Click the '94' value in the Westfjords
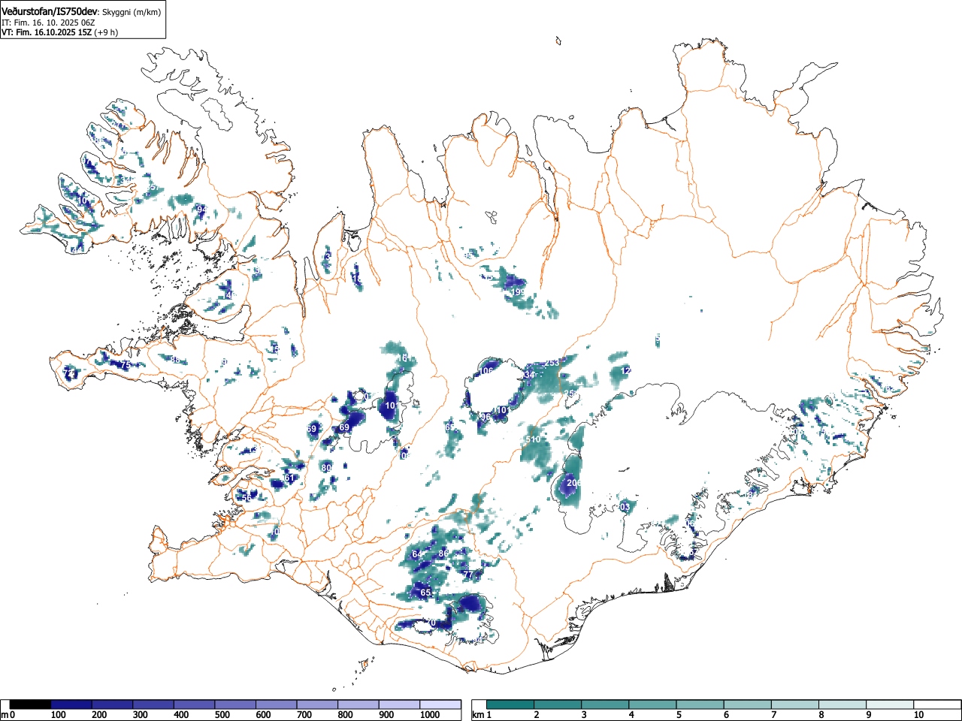The height and width of the screenshot is (721, 962). click(201, 209)
